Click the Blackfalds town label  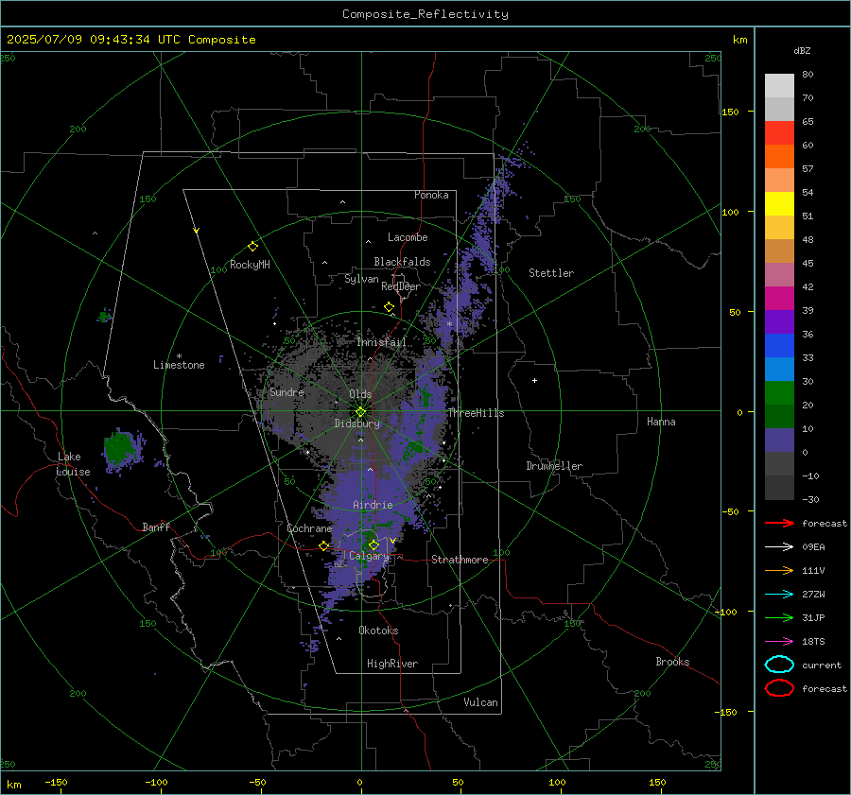(402, 262)
